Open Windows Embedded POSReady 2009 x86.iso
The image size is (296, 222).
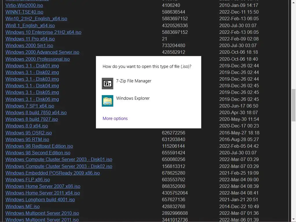pos(53,173)
